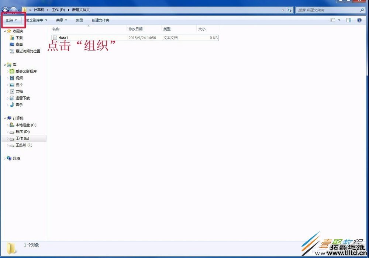Click the 迅雷下载 folder icon in sidebar
Viewport: 369px width, 258px height.
click(x=12, y=98)
